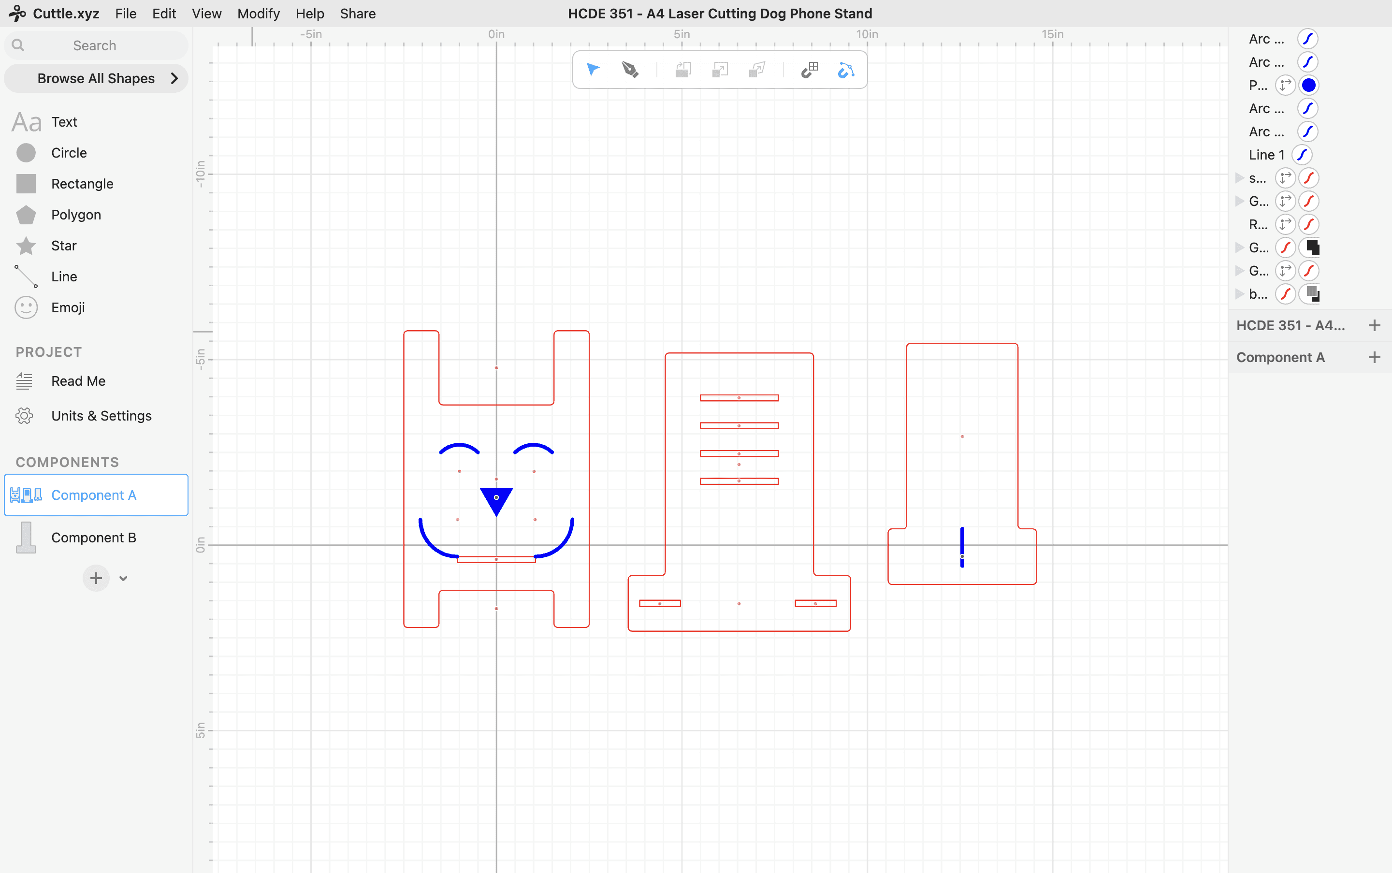Open the Modify menu

258,13
